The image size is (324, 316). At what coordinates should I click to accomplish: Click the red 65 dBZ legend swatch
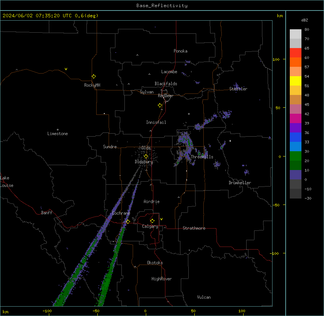click(295, 53)
